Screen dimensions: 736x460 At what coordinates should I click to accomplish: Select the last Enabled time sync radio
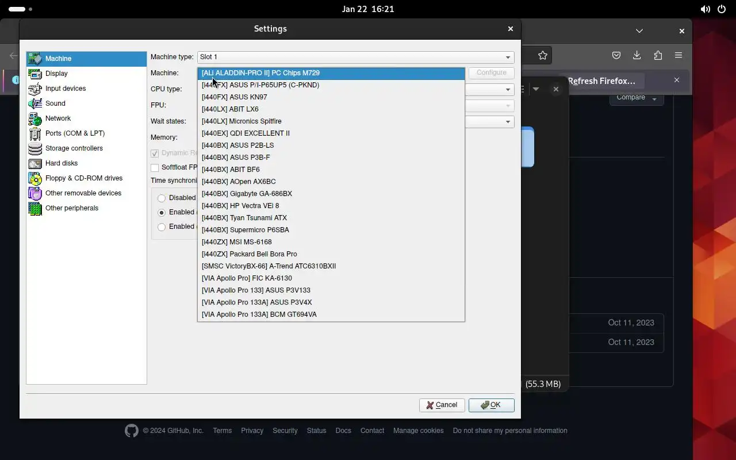[162, 227]
